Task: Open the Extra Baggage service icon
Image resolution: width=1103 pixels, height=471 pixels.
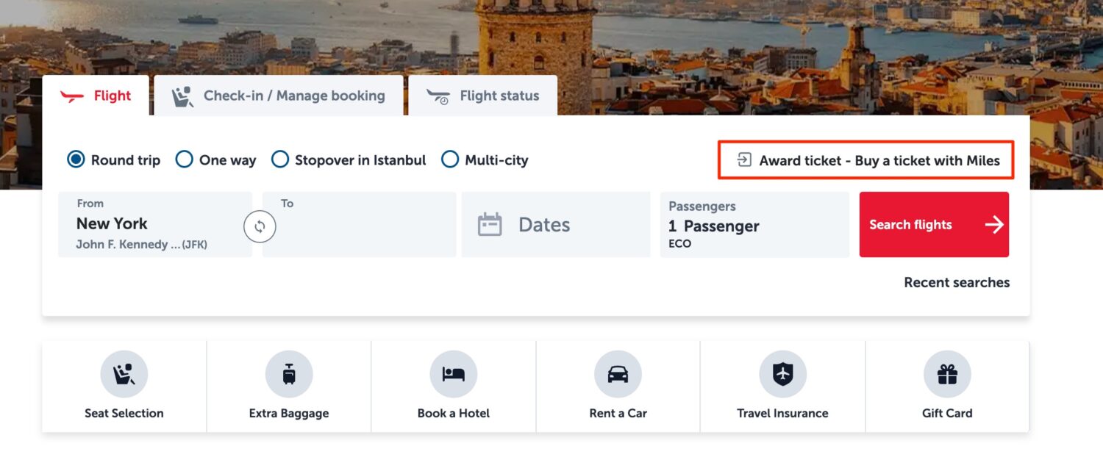Action: pyautogui.click(x=288, y=373)
